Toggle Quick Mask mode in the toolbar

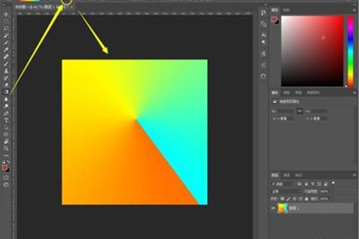(6, 177)
